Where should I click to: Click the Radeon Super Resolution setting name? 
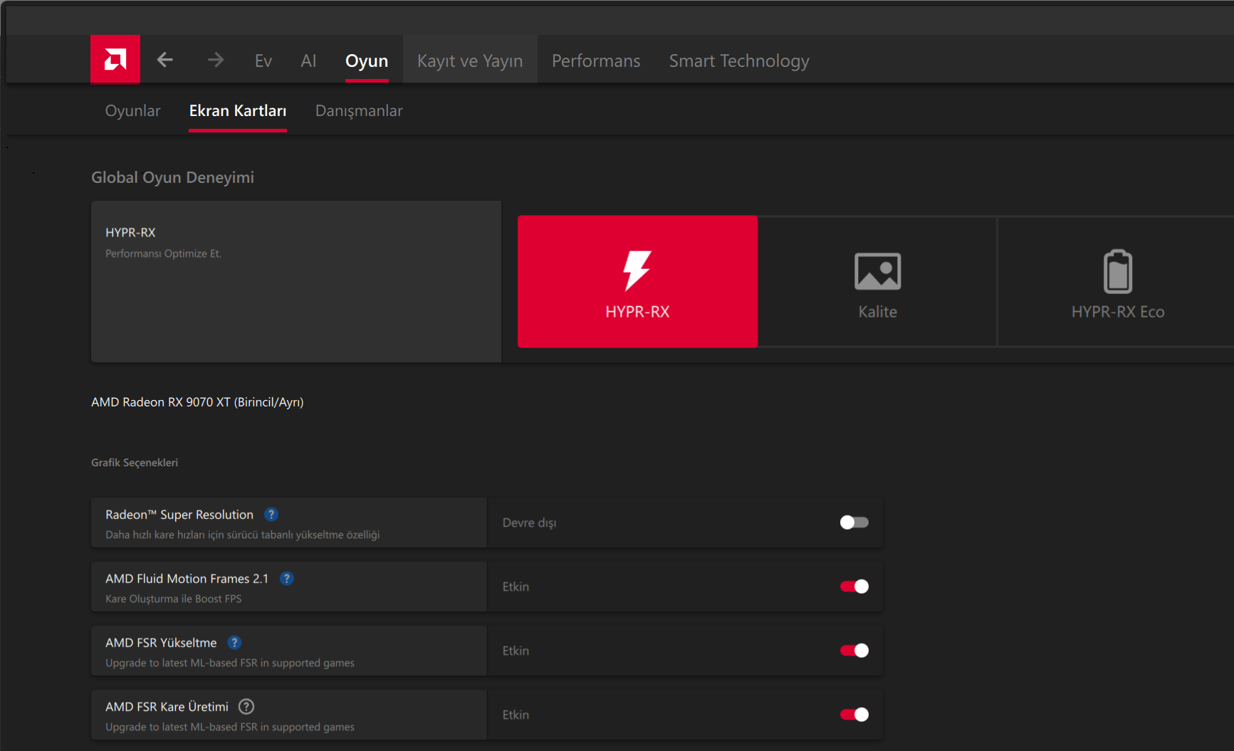[x=179, y=515]
